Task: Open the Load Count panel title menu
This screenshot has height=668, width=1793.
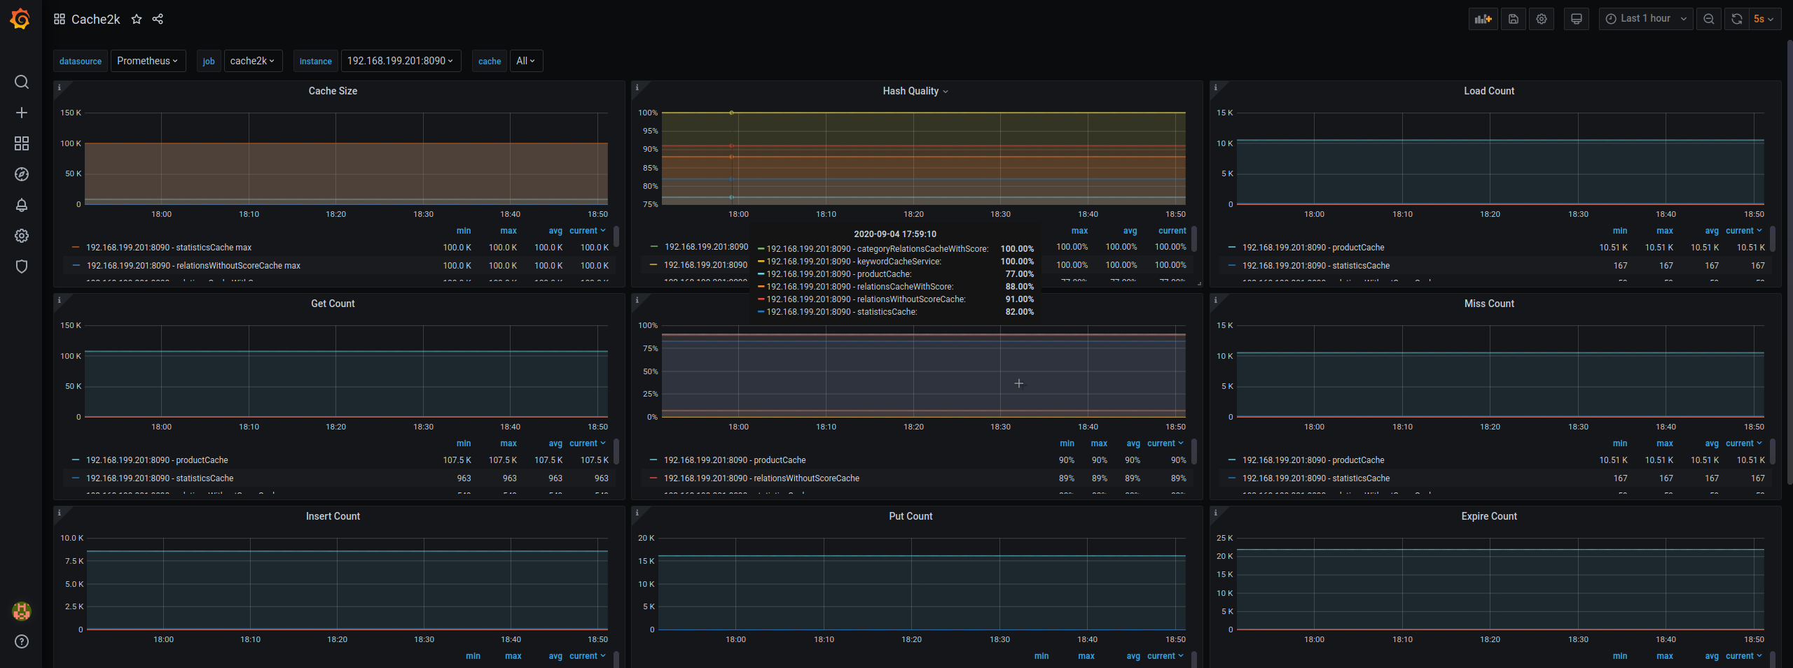Action: [1488, 91]
